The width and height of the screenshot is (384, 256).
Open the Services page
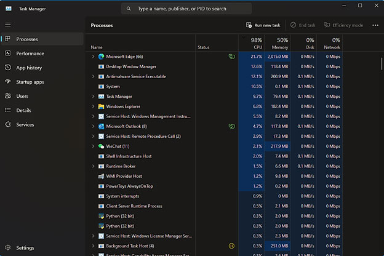42,124
